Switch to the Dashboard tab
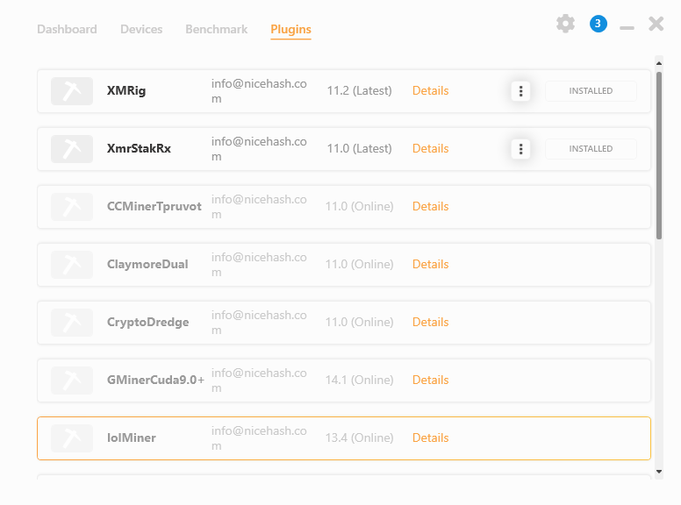The height and width of the screenshot is (505, 681). click(x=67, y=29)
